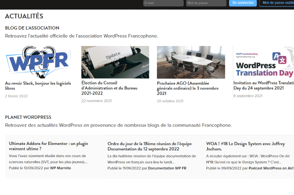Click the date 20 octobre 2021
The width and height of the screenshot is (294, 195).
pyautogui.click(x=170, y=101)
